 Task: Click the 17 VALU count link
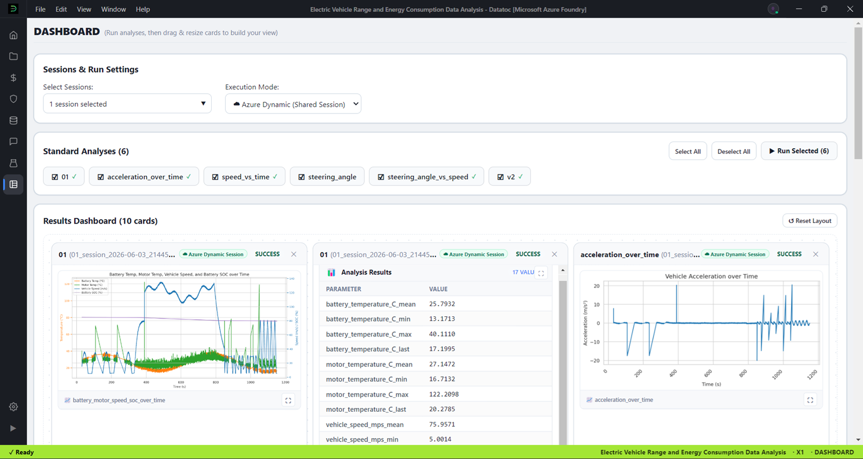tap(523, 272)
